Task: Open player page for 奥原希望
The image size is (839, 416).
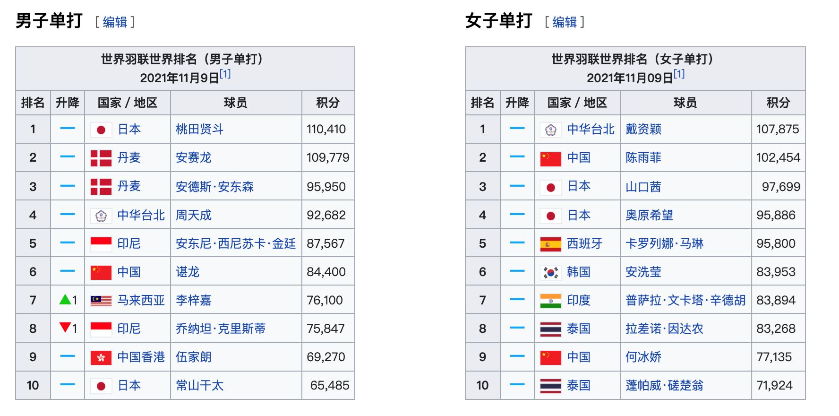Action: (649, 215)
